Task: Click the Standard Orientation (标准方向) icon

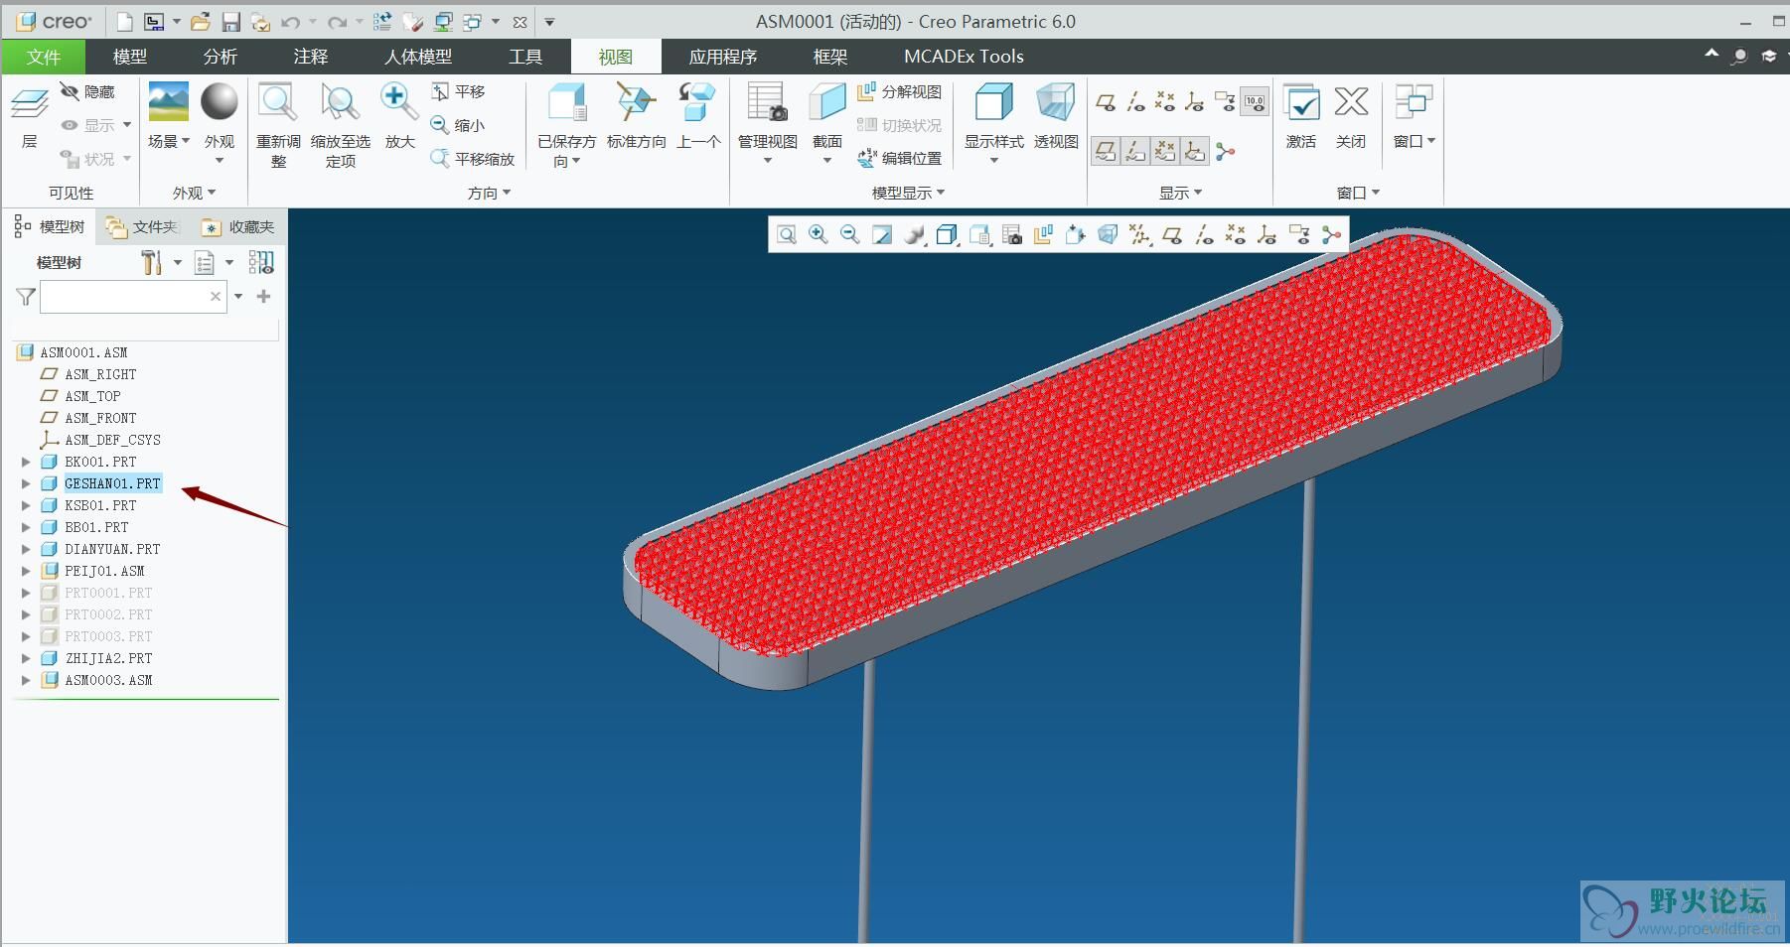Action: click(636, 102)
